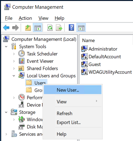Select Event Viewer label in the tree
Screen dimensions: 133x141
tap(40, 61)
